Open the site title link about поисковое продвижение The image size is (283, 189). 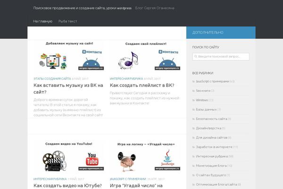83,8
